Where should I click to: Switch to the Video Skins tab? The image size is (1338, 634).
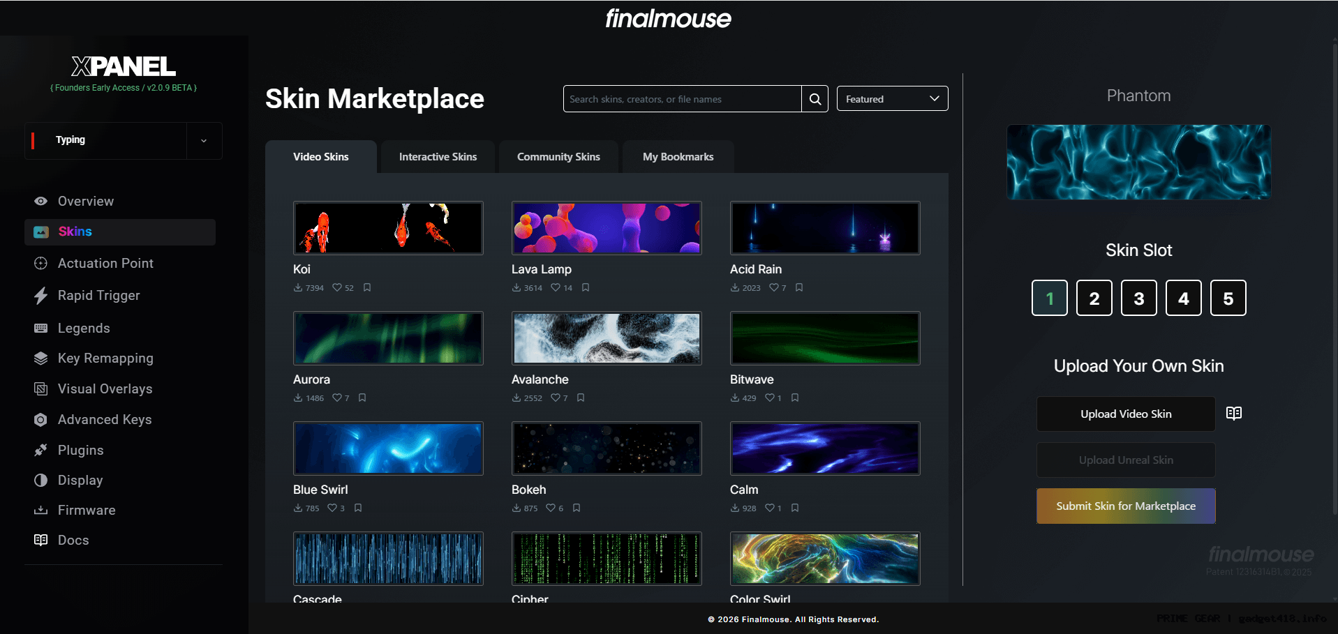coord(321,157)
